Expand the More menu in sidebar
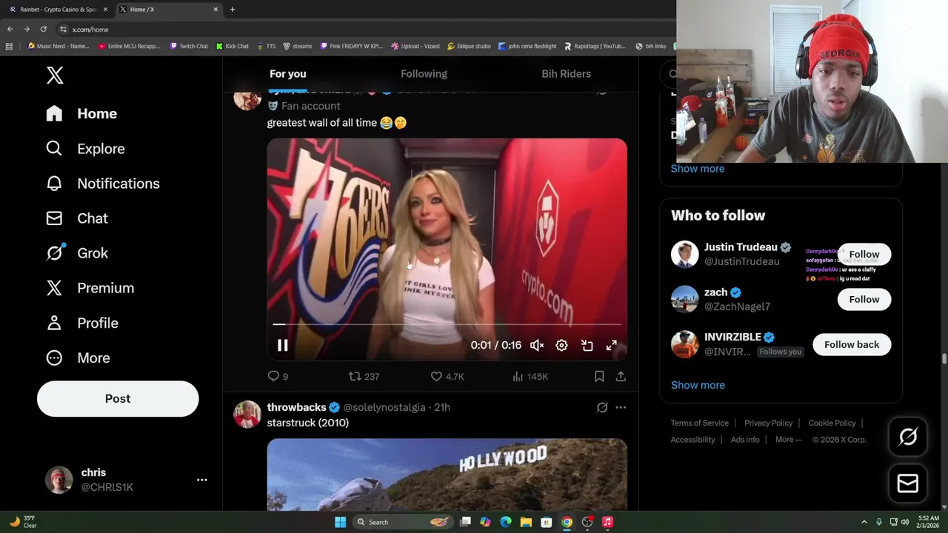This screenshot has width=948, height=533. 78,358
